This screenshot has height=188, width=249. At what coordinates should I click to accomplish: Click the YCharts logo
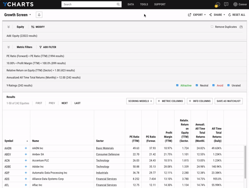[18, 4]
